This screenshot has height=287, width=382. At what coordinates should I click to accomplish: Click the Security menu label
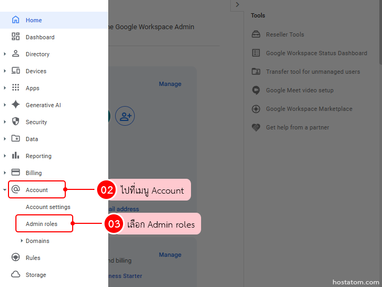(x=36, y=122)
